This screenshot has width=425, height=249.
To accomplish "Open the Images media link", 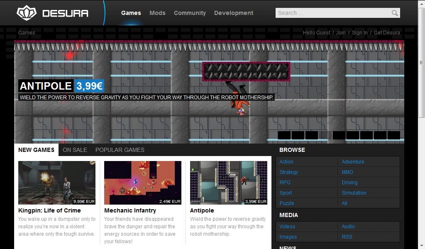I will point(288,237).
